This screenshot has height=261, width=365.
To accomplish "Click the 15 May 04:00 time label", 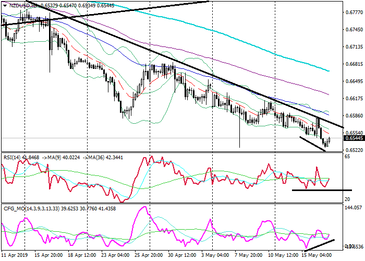I will 316,256.
